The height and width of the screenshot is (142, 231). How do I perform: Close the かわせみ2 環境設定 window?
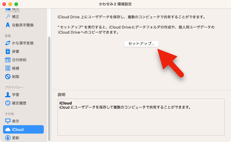coord(4,4)
